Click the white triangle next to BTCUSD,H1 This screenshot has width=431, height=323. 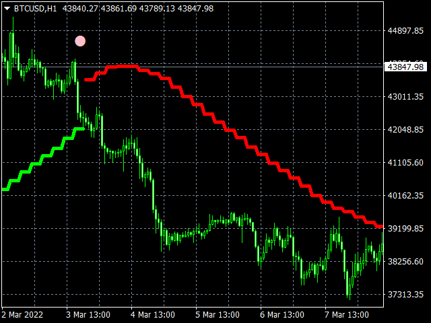7,9
